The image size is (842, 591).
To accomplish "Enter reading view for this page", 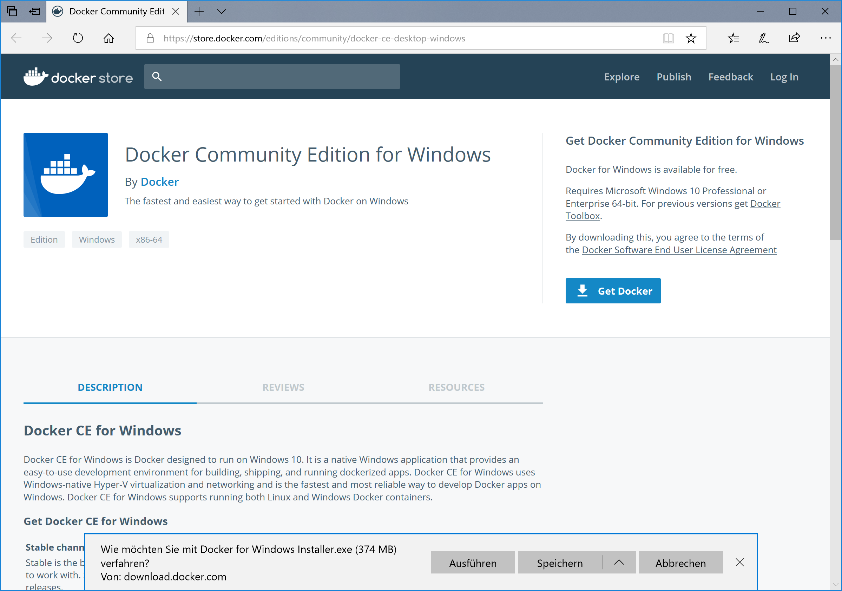I will coord(668,38).
